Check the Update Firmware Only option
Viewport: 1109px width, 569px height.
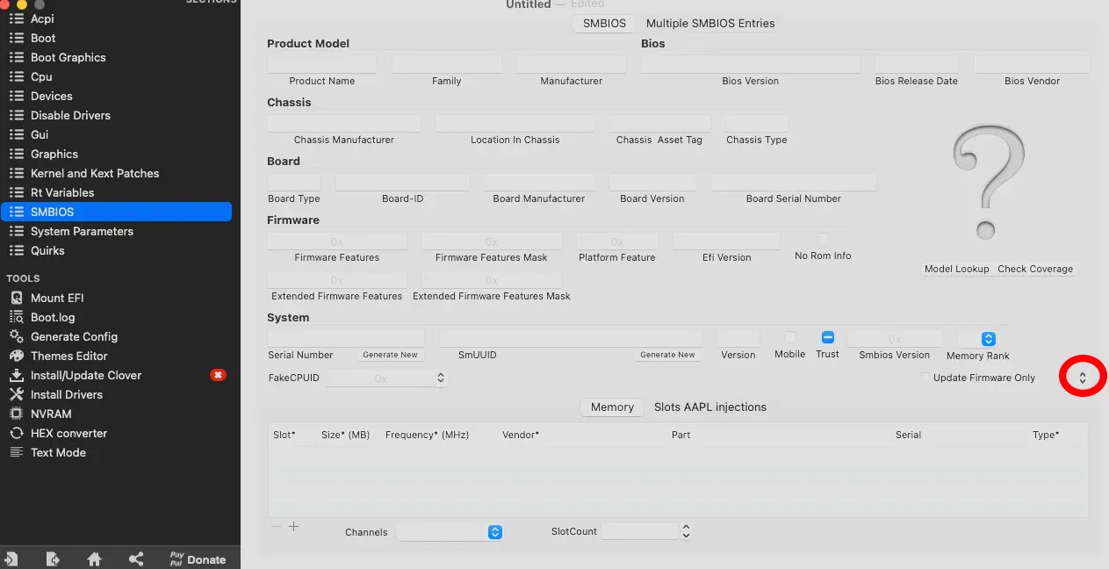coord(924,378)
